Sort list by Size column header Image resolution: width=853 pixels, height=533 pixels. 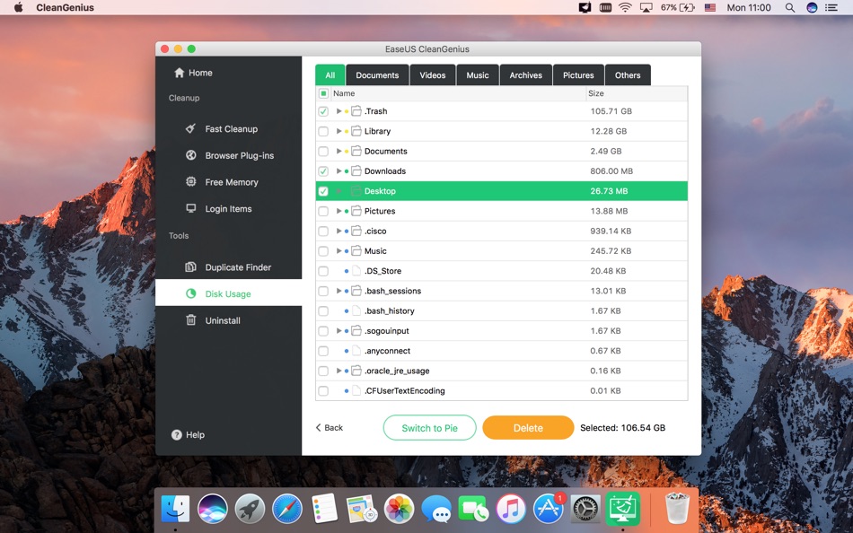coord(637,93)
